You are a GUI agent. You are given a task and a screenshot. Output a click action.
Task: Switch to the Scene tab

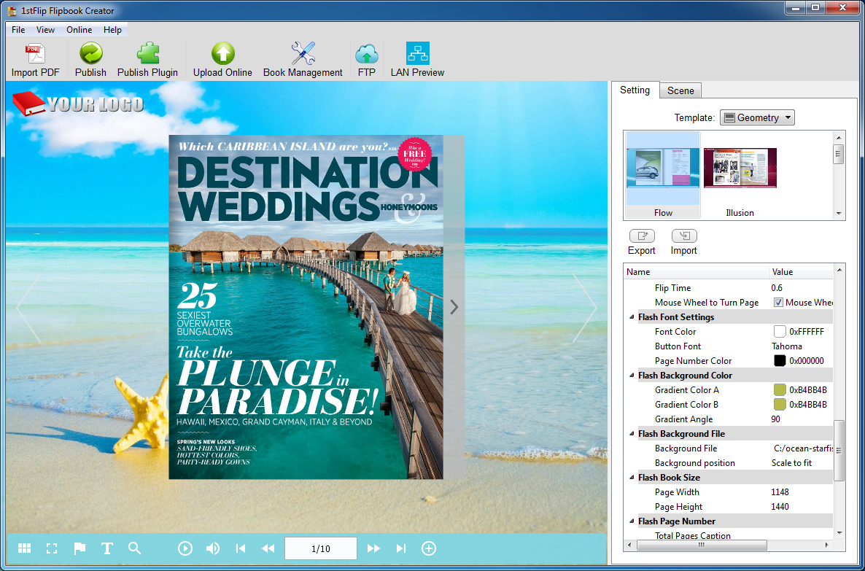[680, 90]
